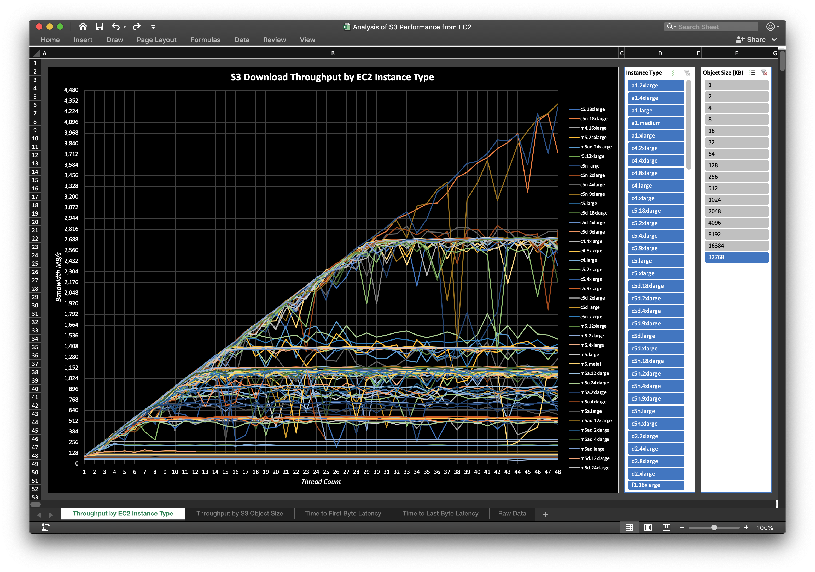Image resolution: width=815 pixels, height=572 pixels.
Task: Switch to Time to Last Byte Latency sheet
Action: [x=440, y=514]
